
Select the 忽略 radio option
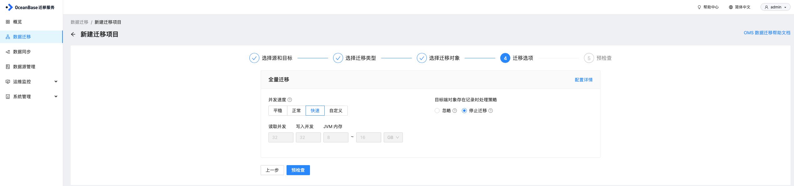pyautogui.click(x=437, y=111)
